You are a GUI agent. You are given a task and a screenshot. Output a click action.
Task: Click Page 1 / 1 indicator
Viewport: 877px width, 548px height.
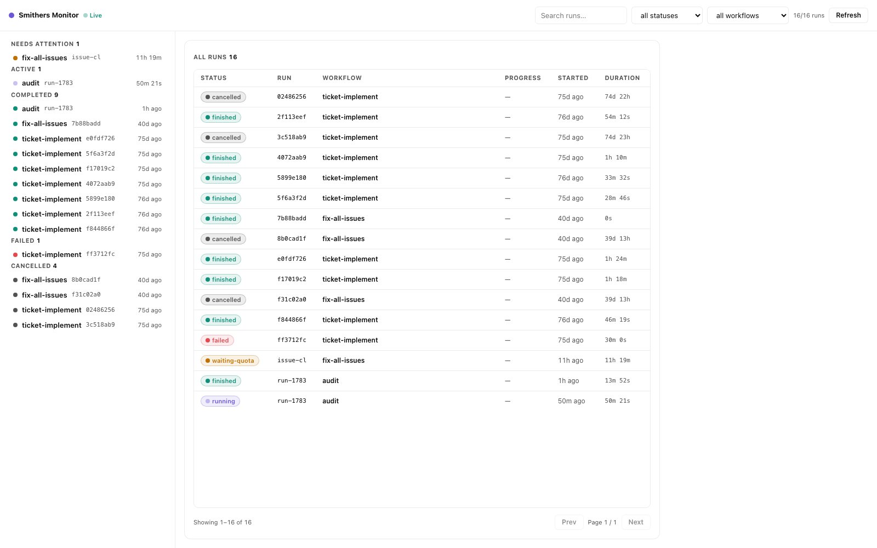[602, 522]
